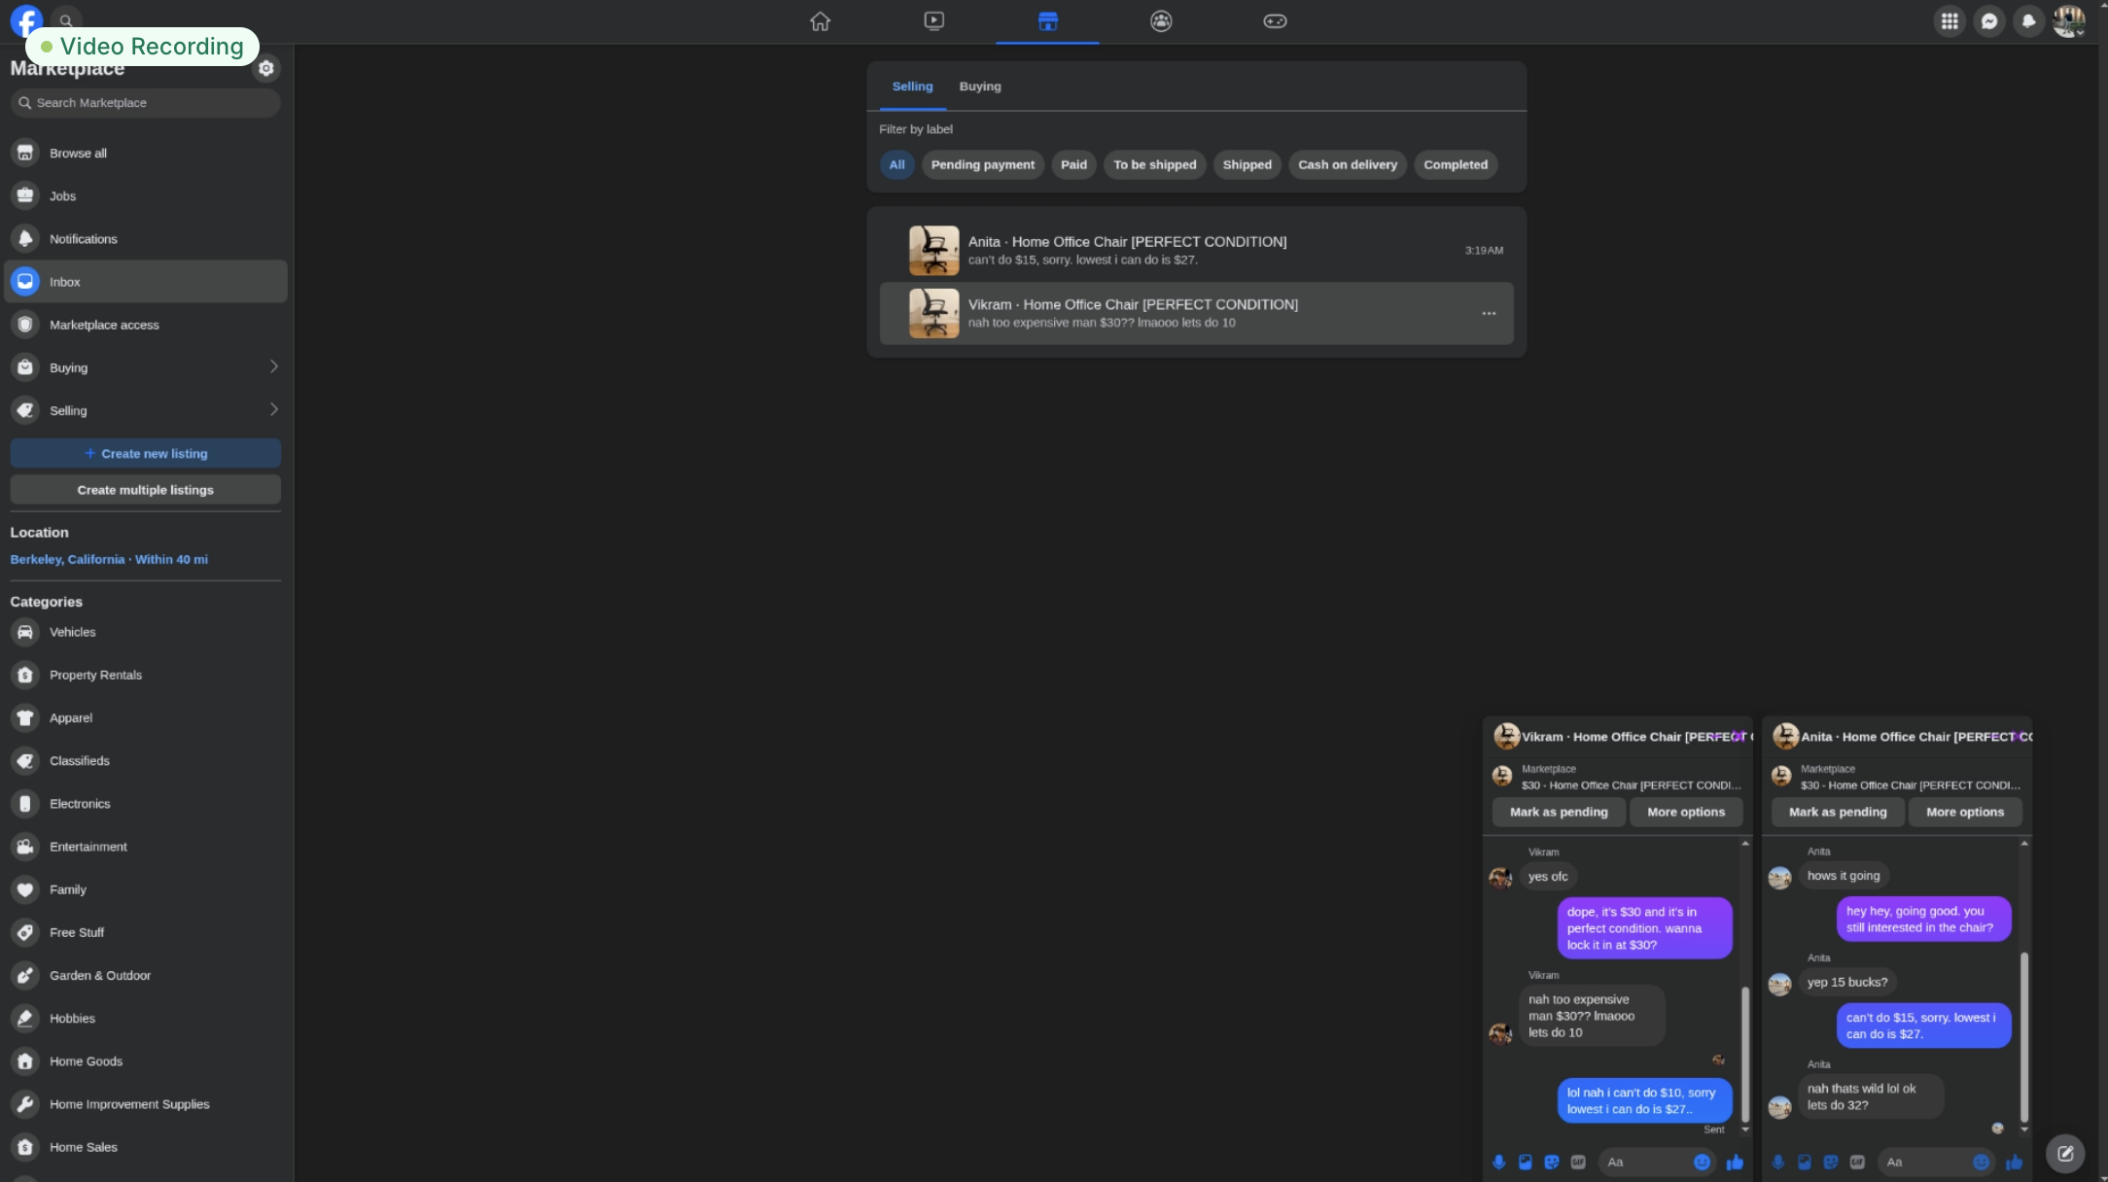Expand the Selling section in sidebar

273,409
